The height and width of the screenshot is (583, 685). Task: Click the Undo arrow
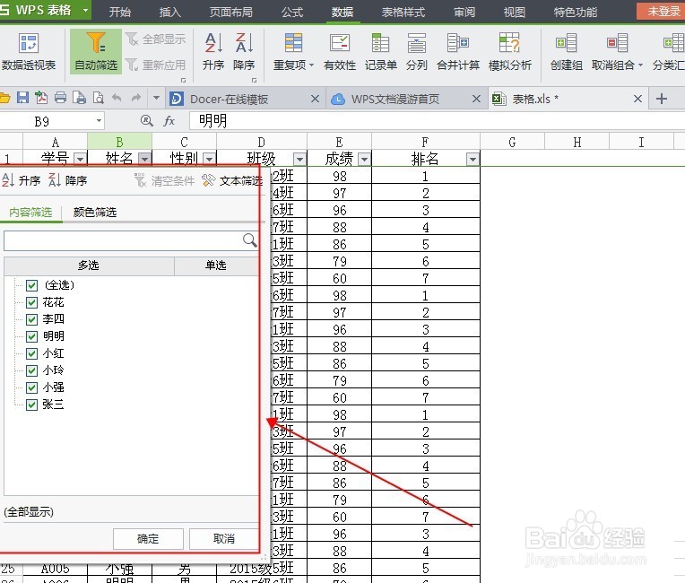(x=117, y=98)
